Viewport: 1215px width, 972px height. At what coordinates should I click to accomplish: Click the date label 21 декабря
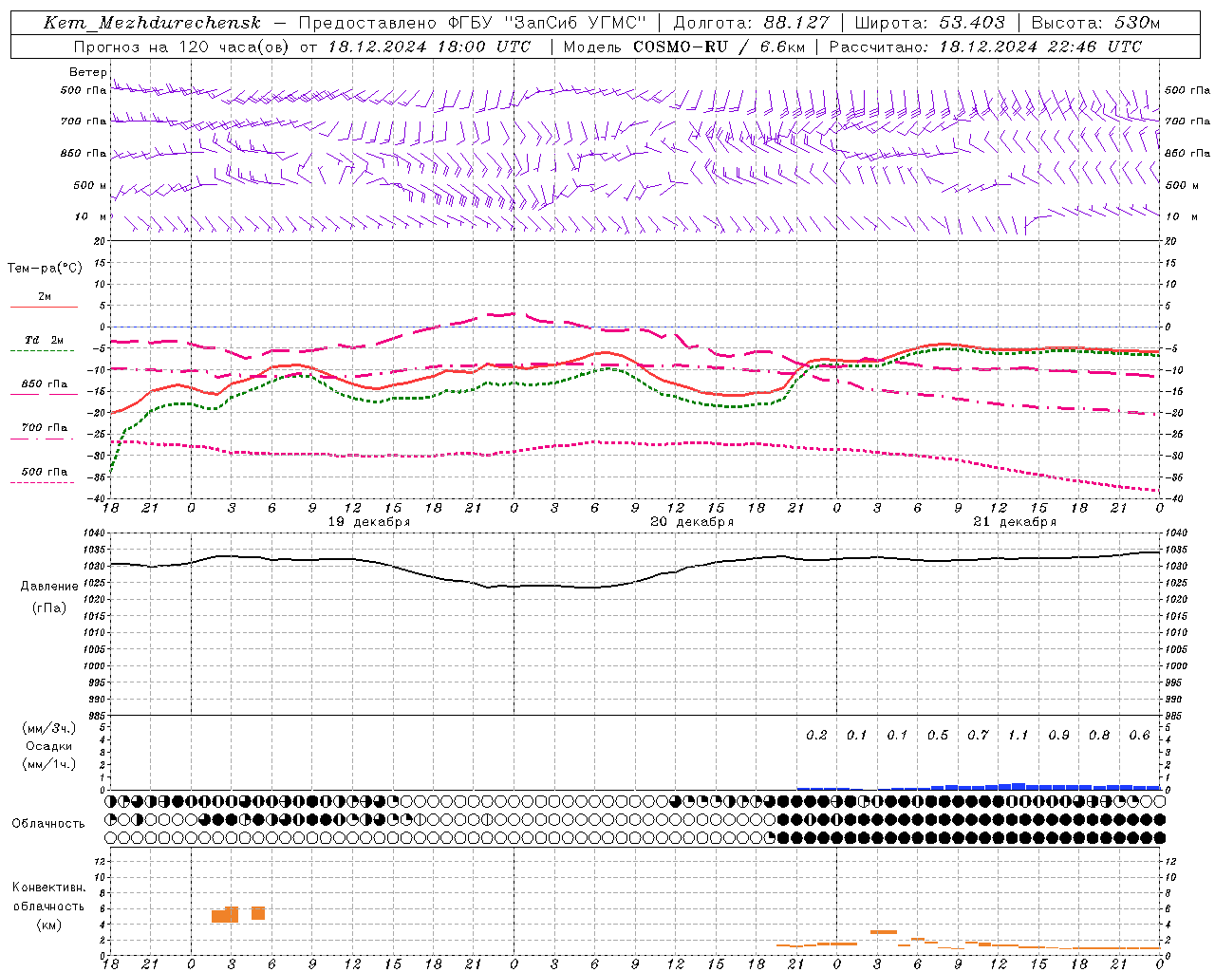coord(1015,522)
